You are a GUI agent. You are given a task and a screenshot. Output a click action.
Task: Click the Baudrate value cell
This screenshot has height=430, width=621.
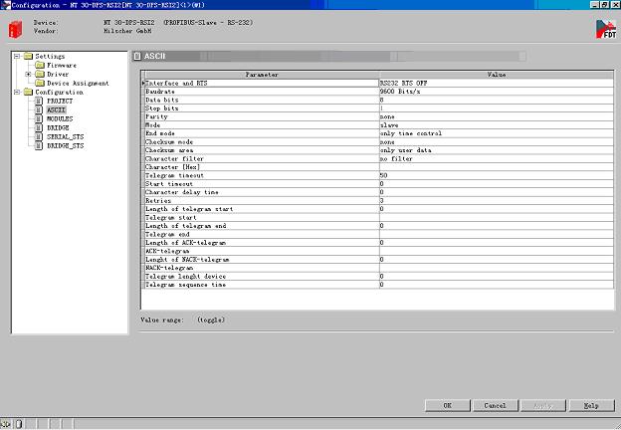click(497, 92)
